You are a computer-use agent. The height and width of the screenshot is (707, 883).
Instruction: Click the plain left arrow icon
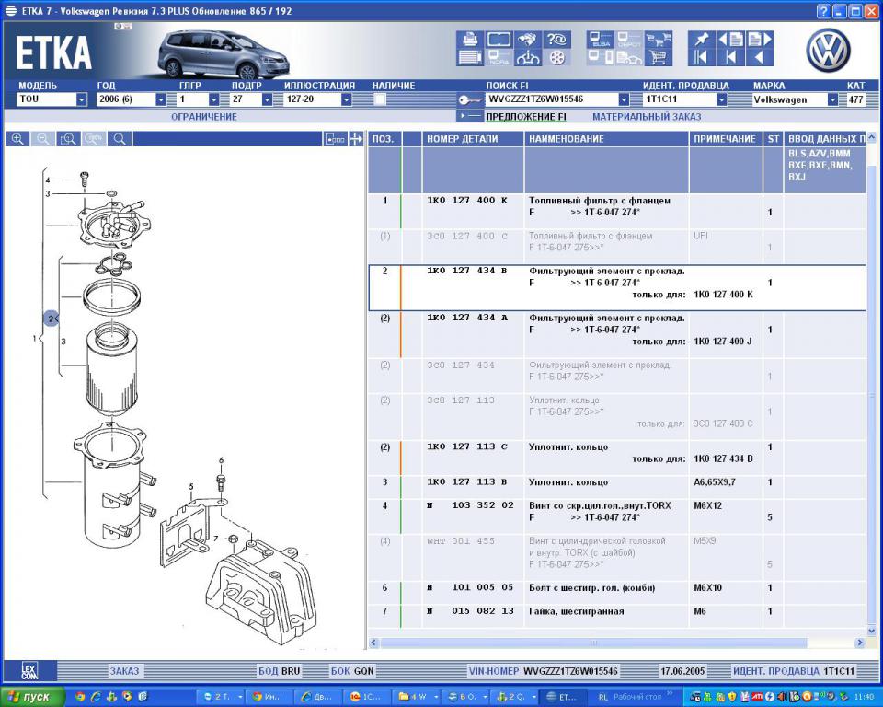click(x=760, y=57)
